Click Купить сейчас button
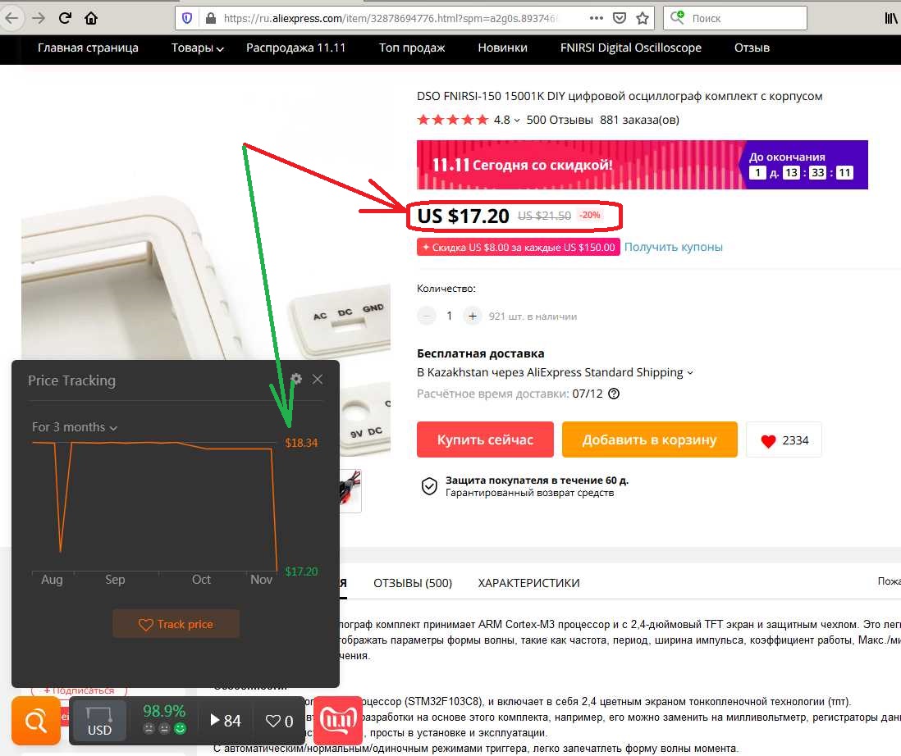Image resolution: width=901 pixels, height=756 pixels. pos(485,439)
